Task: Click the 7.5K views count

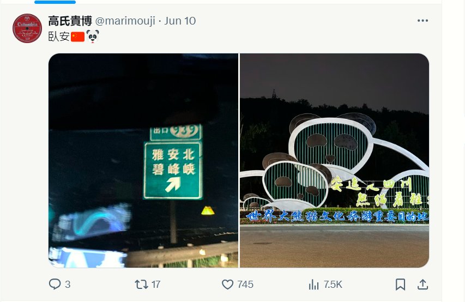Action: click(x=333, y=285)
